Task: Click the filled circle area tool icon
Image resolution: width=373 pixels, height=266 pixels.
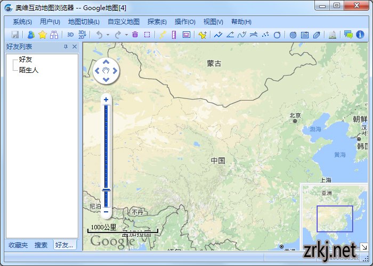Action: coord(293,35)
